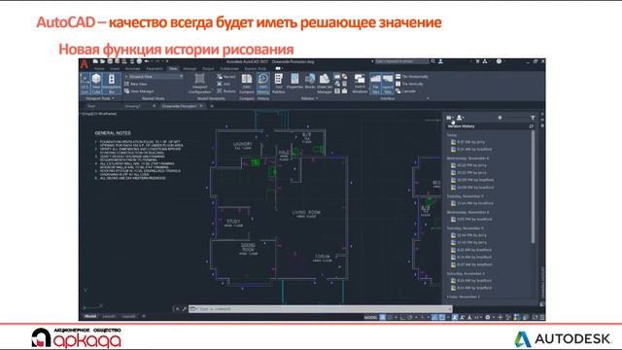The width and height of the screenshot is (622, 350).
Task: Select the 8:07 AM by bradford version
Action: tap(471, 264)
